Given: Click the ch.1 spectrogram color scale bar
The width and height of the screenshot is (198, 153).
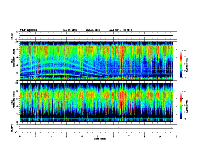Looking at the screenshot, I should point(181,64).
